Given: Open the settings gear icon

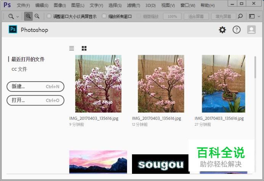Looking at the screenshot, I should [x=222, y=30].
